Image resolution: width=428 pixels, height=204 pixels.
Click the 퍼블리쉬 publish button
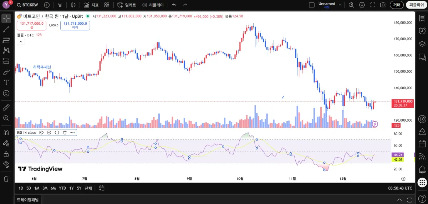click(x=416, y=5)
